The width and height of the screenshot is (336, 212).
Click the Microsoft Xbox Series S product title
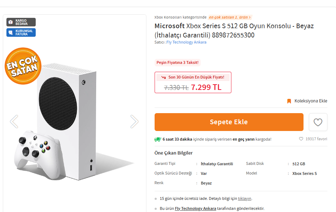click(234, 30)
